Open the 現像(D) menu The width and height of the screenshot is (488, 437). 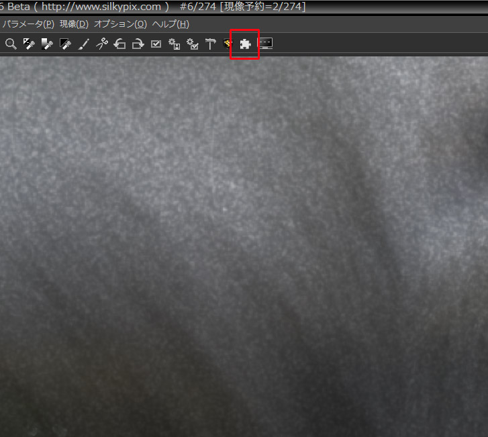74,24
